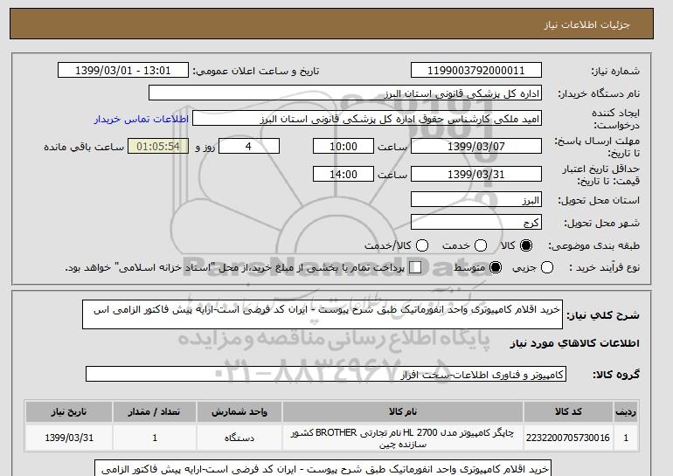Open the اطلاعات تماس خریدار link
Viewport: 673px width, 476px height.
click(x=142, y=119)
